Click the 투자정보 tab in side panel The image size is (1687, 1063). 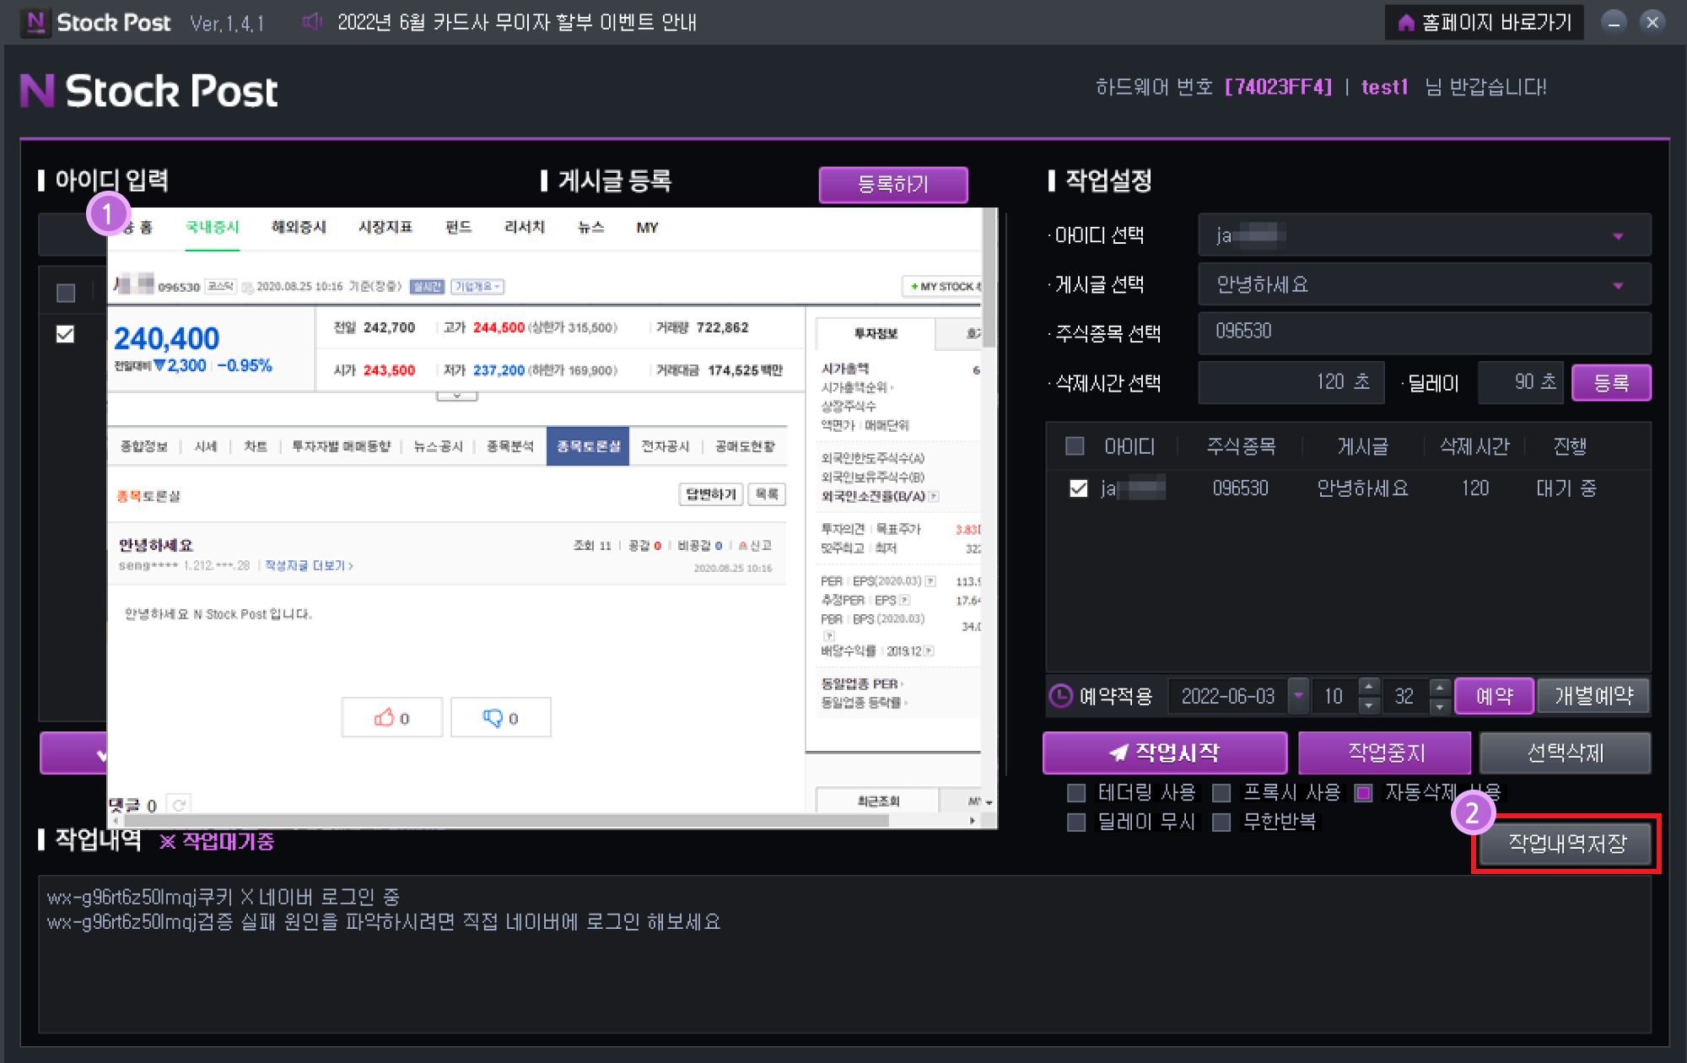point(876,334)
